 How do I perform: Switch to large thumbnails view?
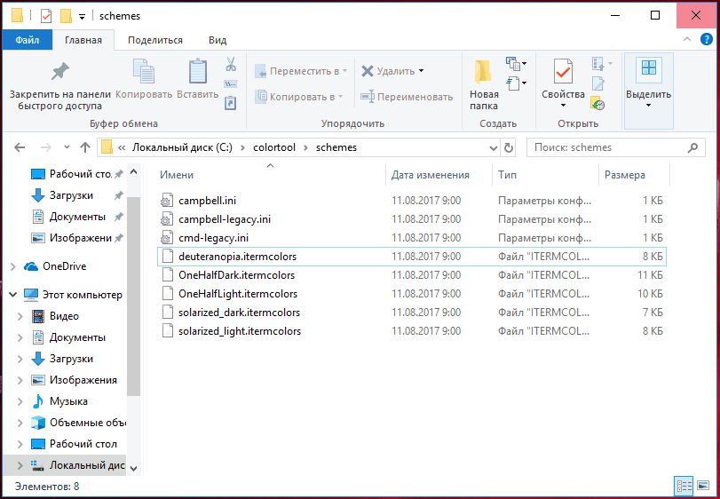point(702,486)
